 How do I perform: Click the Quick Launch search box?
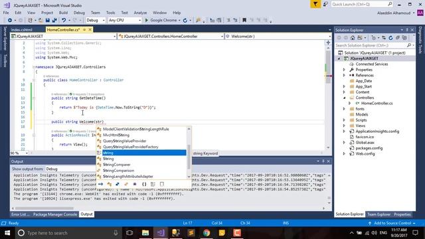pos(362,4)
